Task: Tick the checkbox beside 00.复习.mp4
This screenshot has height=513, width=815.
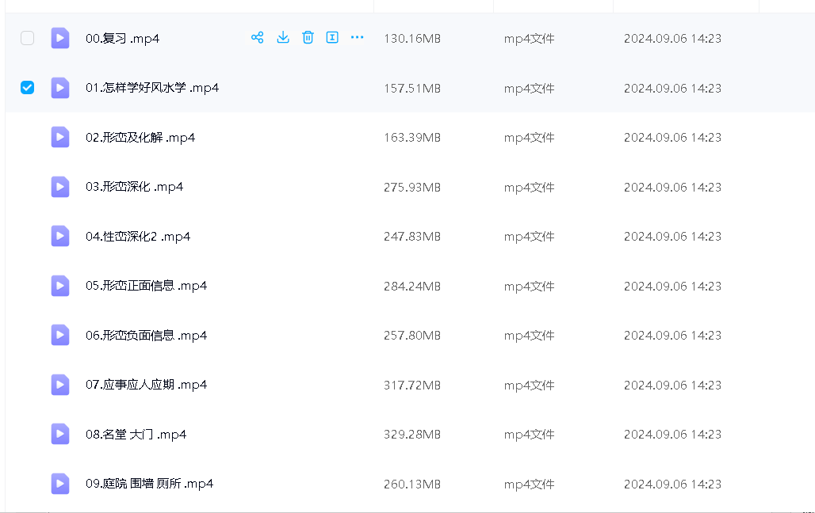Action: tap(27, 38)
